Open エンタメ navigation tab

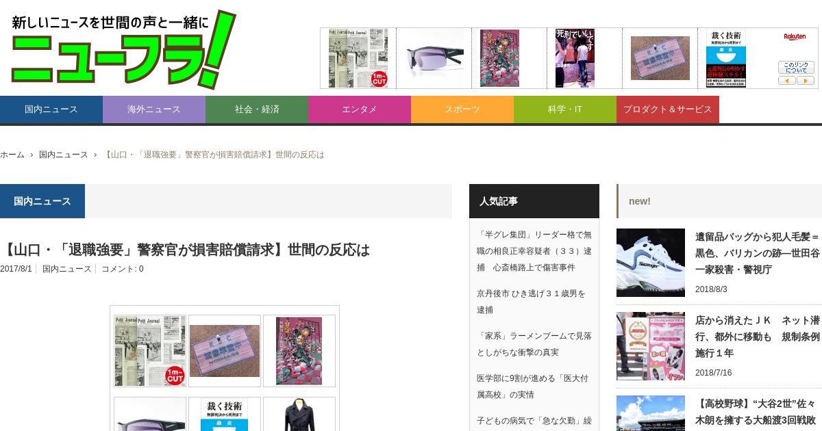coord(360,109)
